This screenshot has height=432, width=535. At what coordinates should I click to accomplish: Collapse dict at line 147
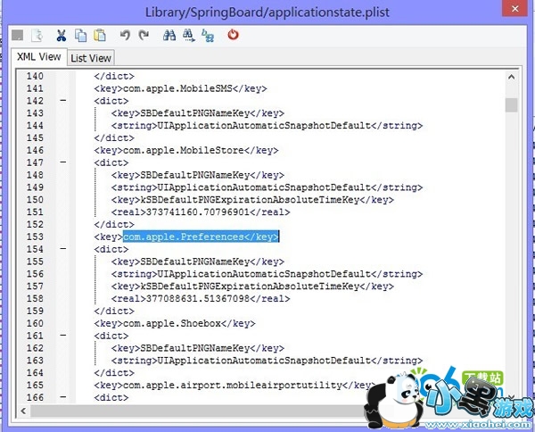click(x=63, y=162)
